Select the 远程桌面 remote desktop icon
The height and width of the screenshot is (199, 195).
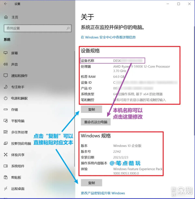click(6, 189)
